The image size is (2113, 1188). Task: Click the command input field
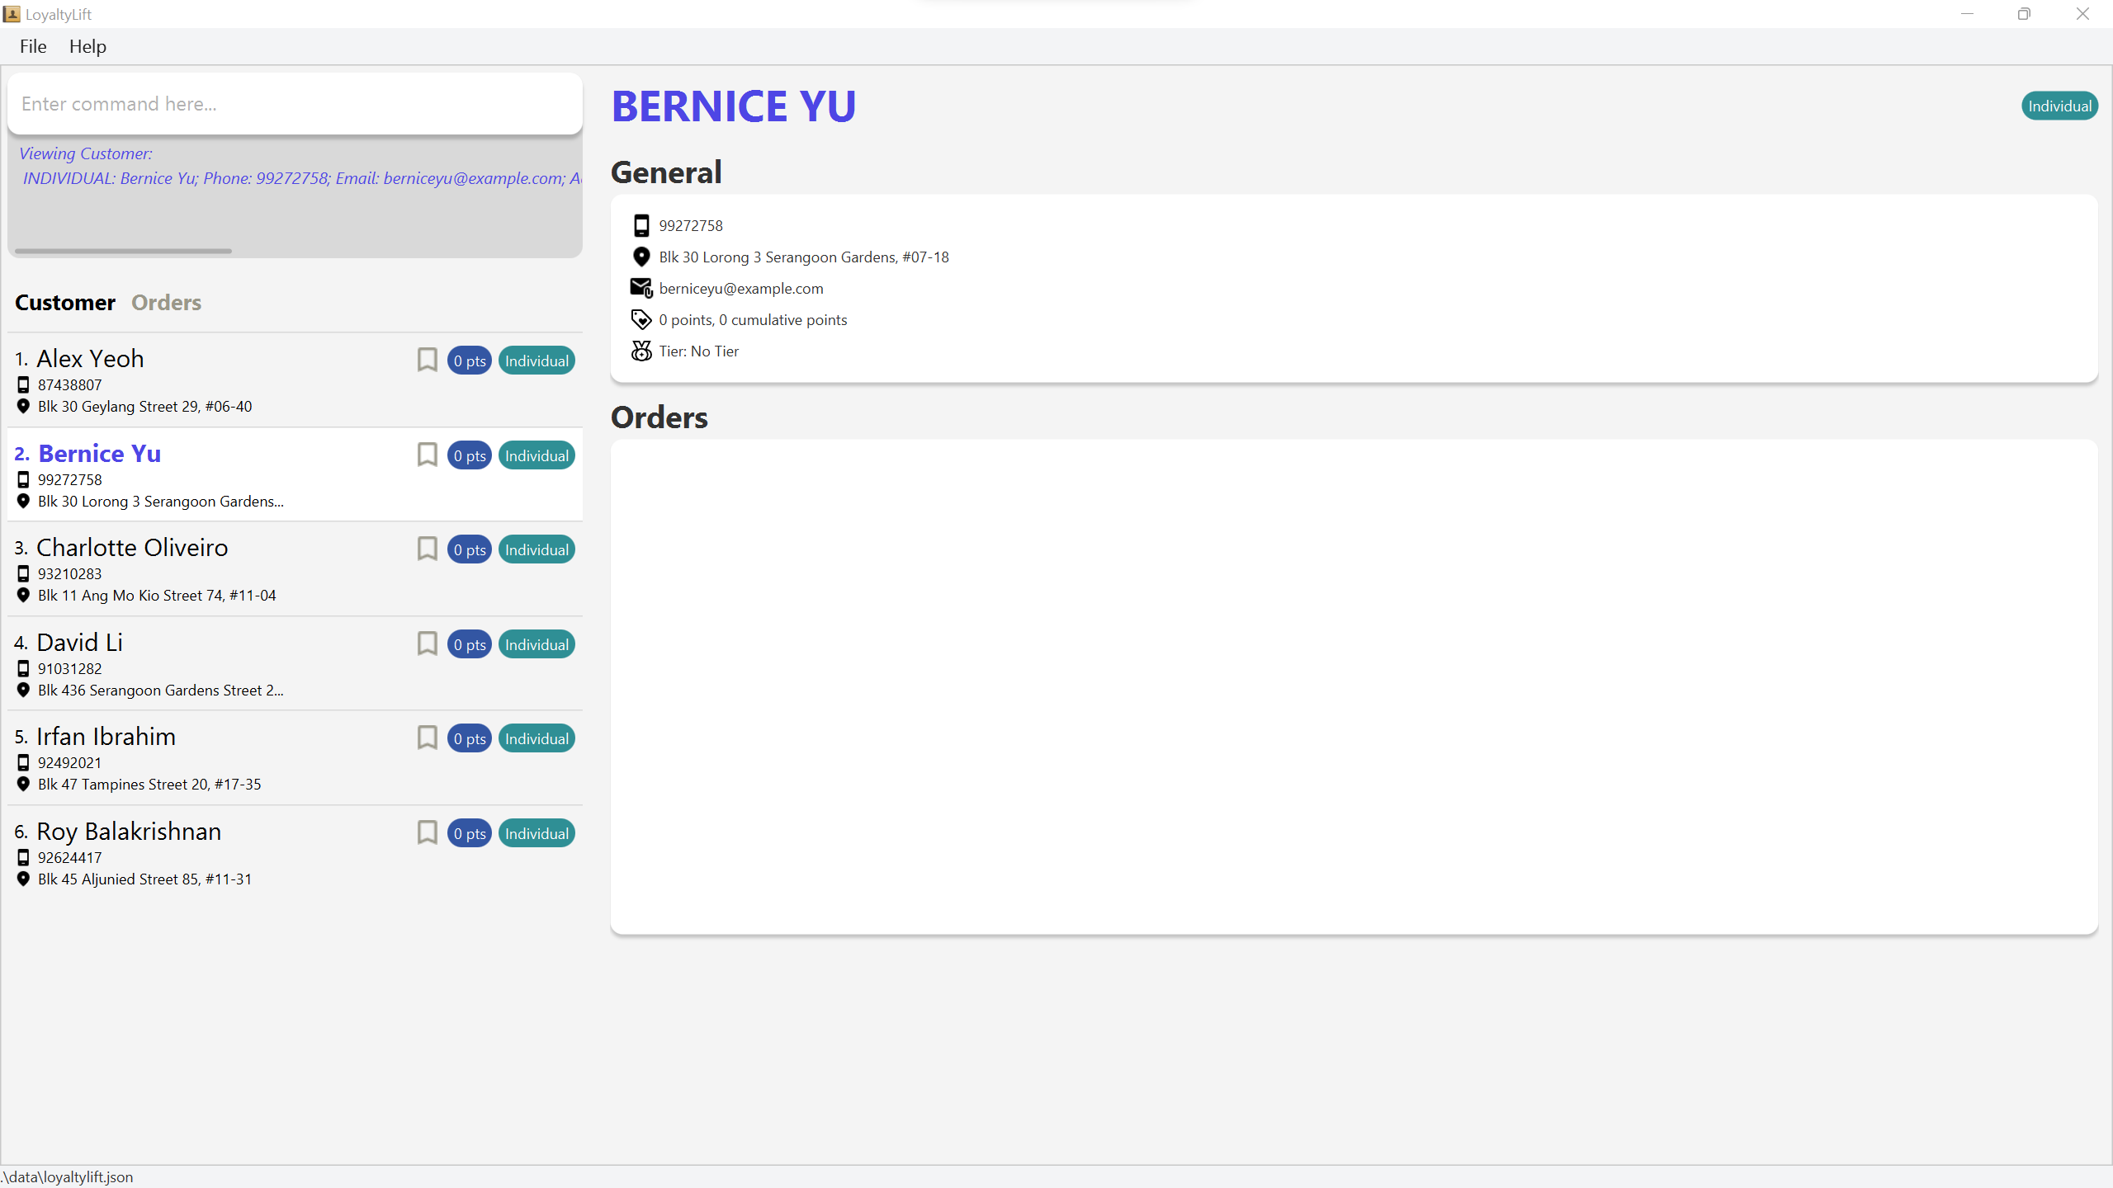(295, 104)
